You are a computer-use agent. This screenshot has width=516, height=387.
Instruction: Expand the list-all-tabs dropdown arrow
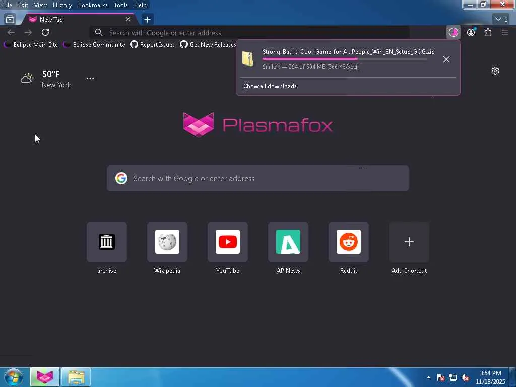click(x=502, y=20)
